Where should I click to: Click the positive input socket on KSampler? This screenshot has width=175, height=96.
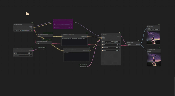click(101, 37)
